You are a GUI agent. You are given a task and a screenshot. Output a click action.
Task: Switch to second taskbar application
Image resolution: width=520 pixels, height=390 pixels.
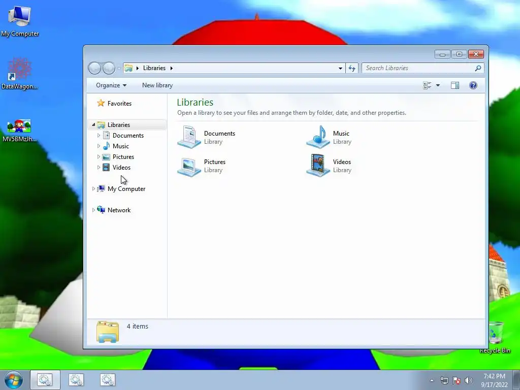coord(76,380)
